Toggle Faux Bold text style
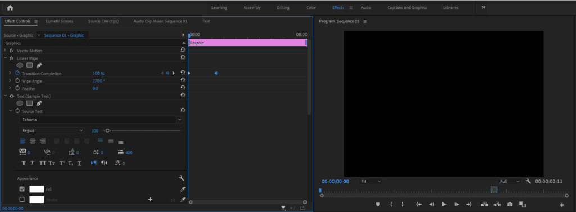 point(24,163)
